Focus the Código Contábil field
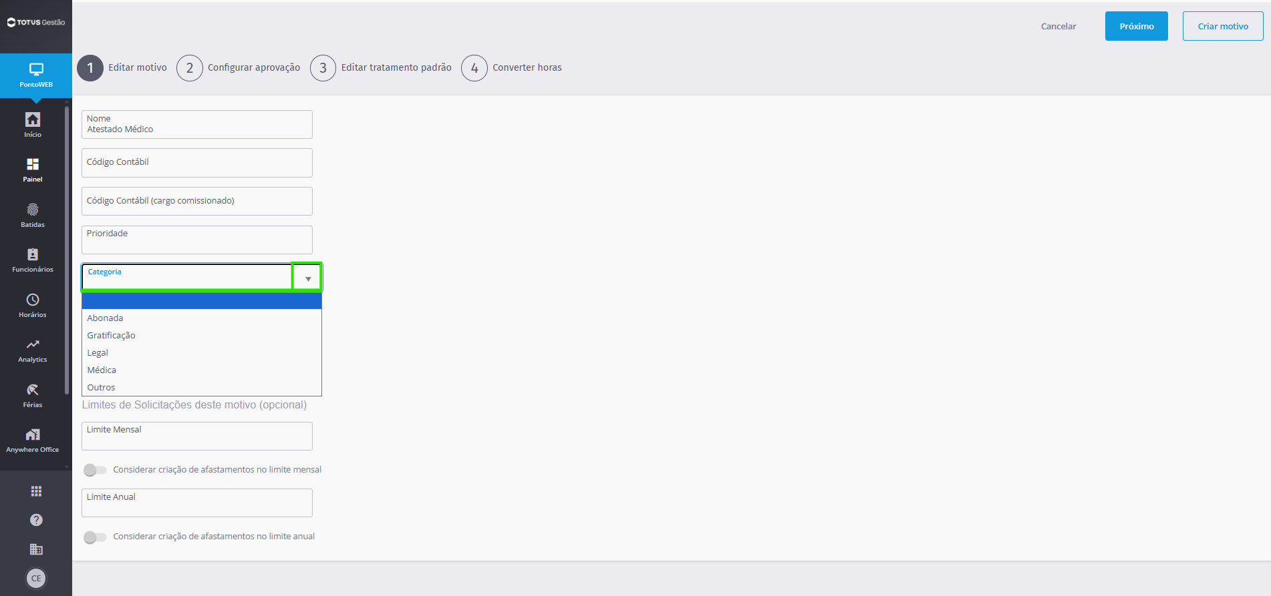Viewport: 1271px width, 596px height. [x=197, y=163]
